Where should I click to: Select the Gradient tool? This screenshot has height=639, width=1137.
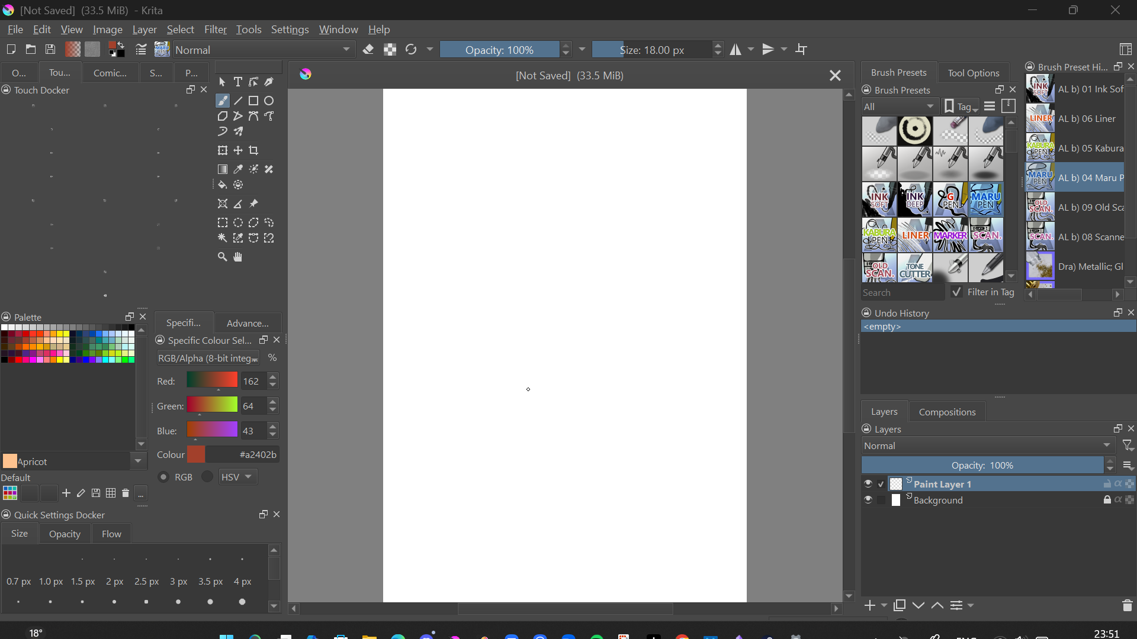[x=223, y=170]
